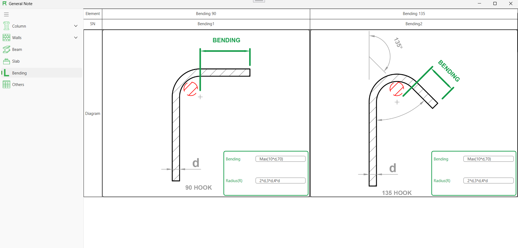
Task: Click the Beam icon in sidebar
Action: point(6,50)
